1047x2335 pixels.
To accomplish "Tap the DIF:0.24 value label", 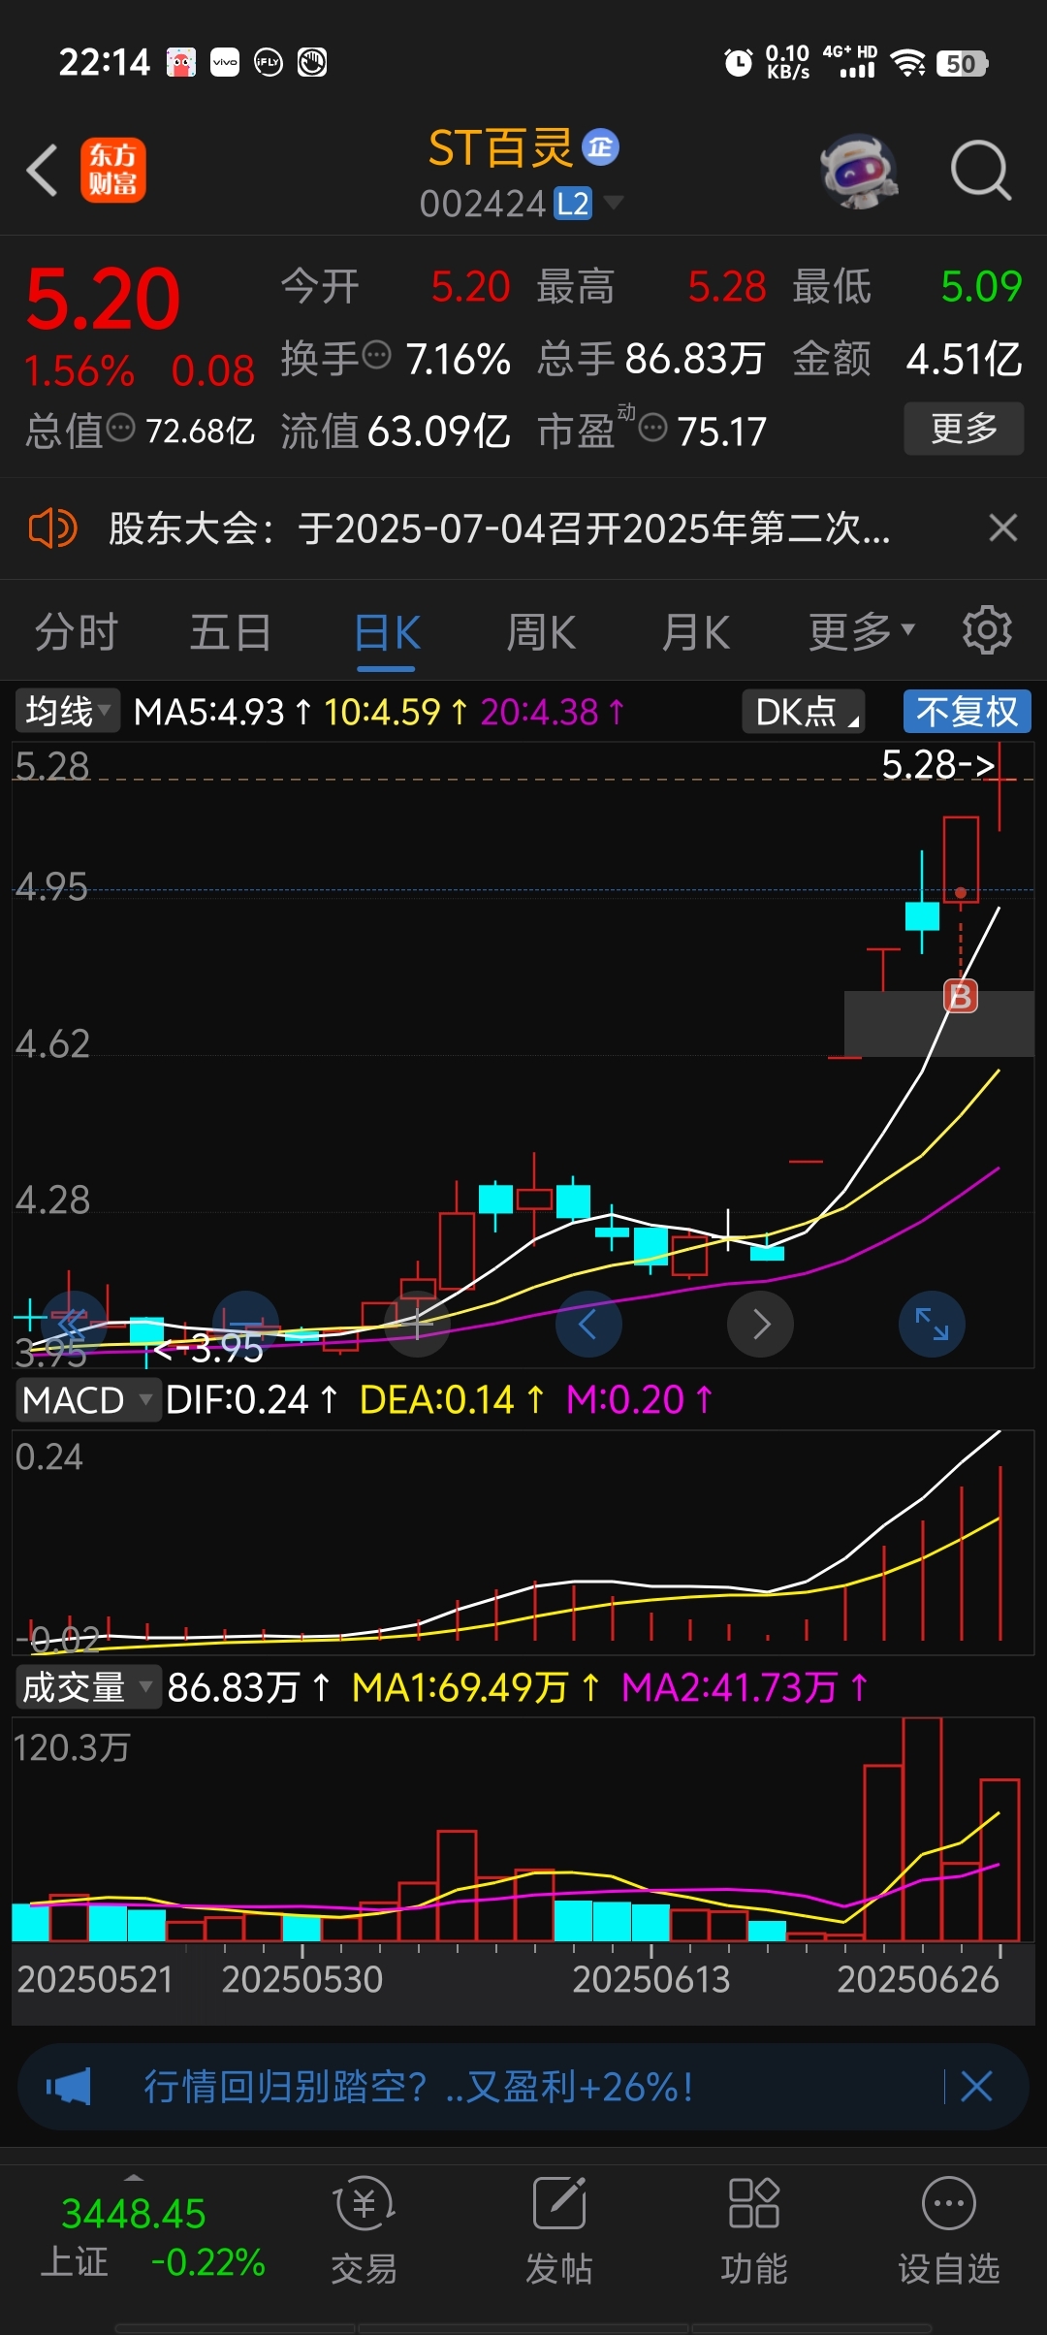I will [252, 1399].
